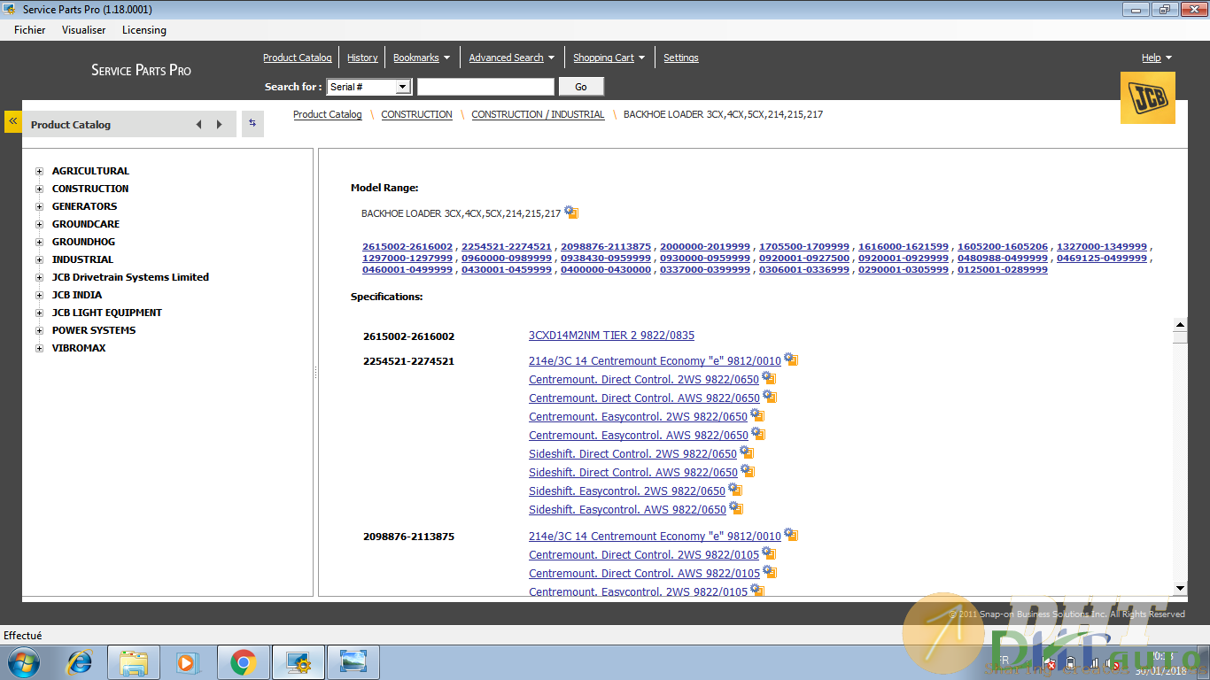Go to next catalog page with right arrow
1210x680 pixels.
pyautogui.click(x=220, y=125)
